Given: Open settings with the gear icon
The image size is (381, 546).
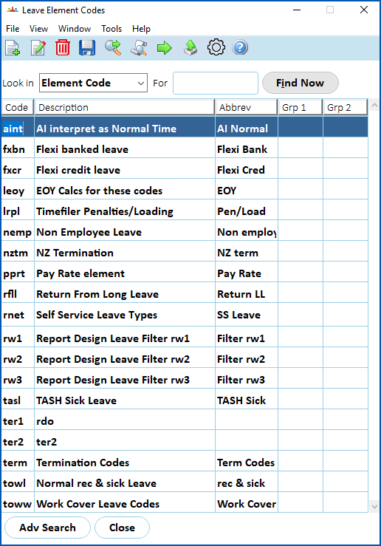Looking at the screenshot, I should (216, 47).
